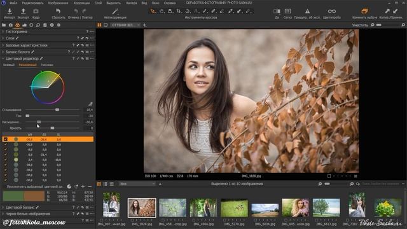Open the Изображения menu

pos(58,3)
